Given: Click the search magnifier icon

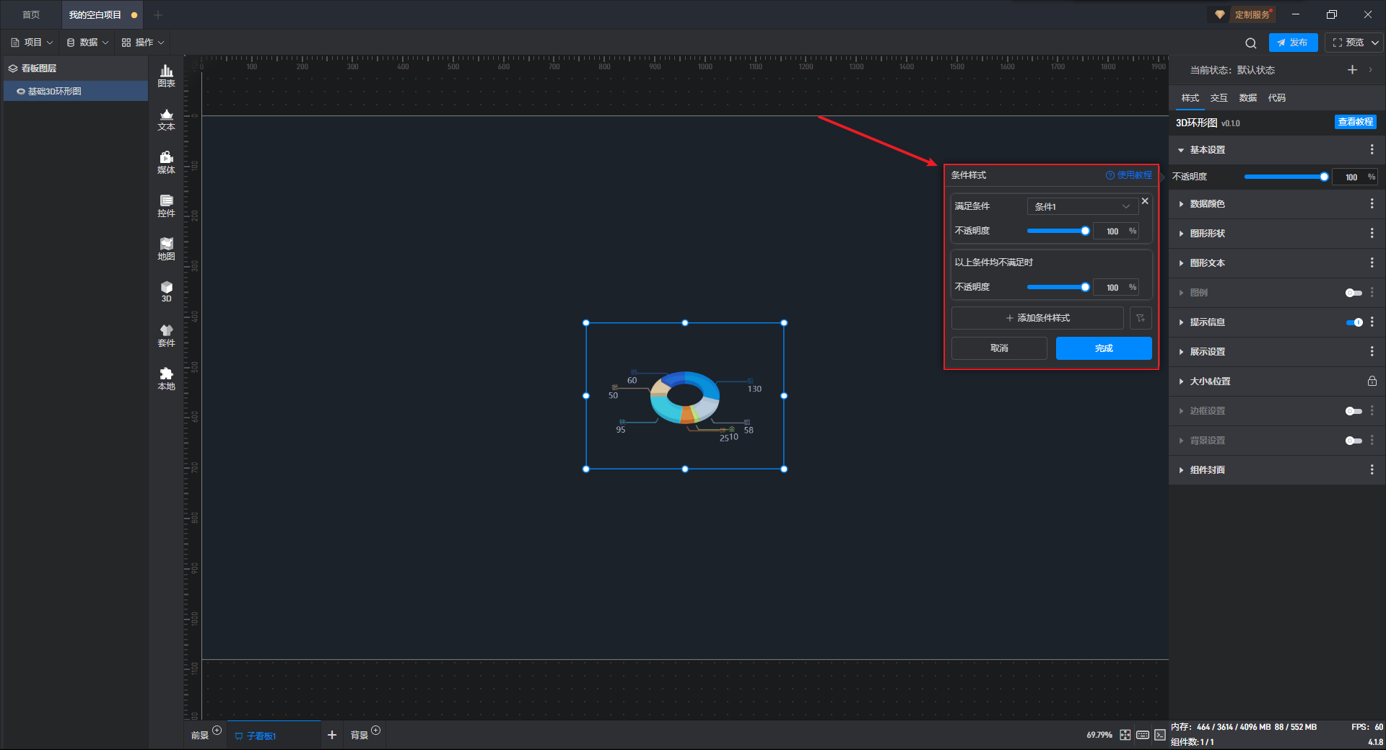Looking at the screenshot, I should tap(1251, 43).
